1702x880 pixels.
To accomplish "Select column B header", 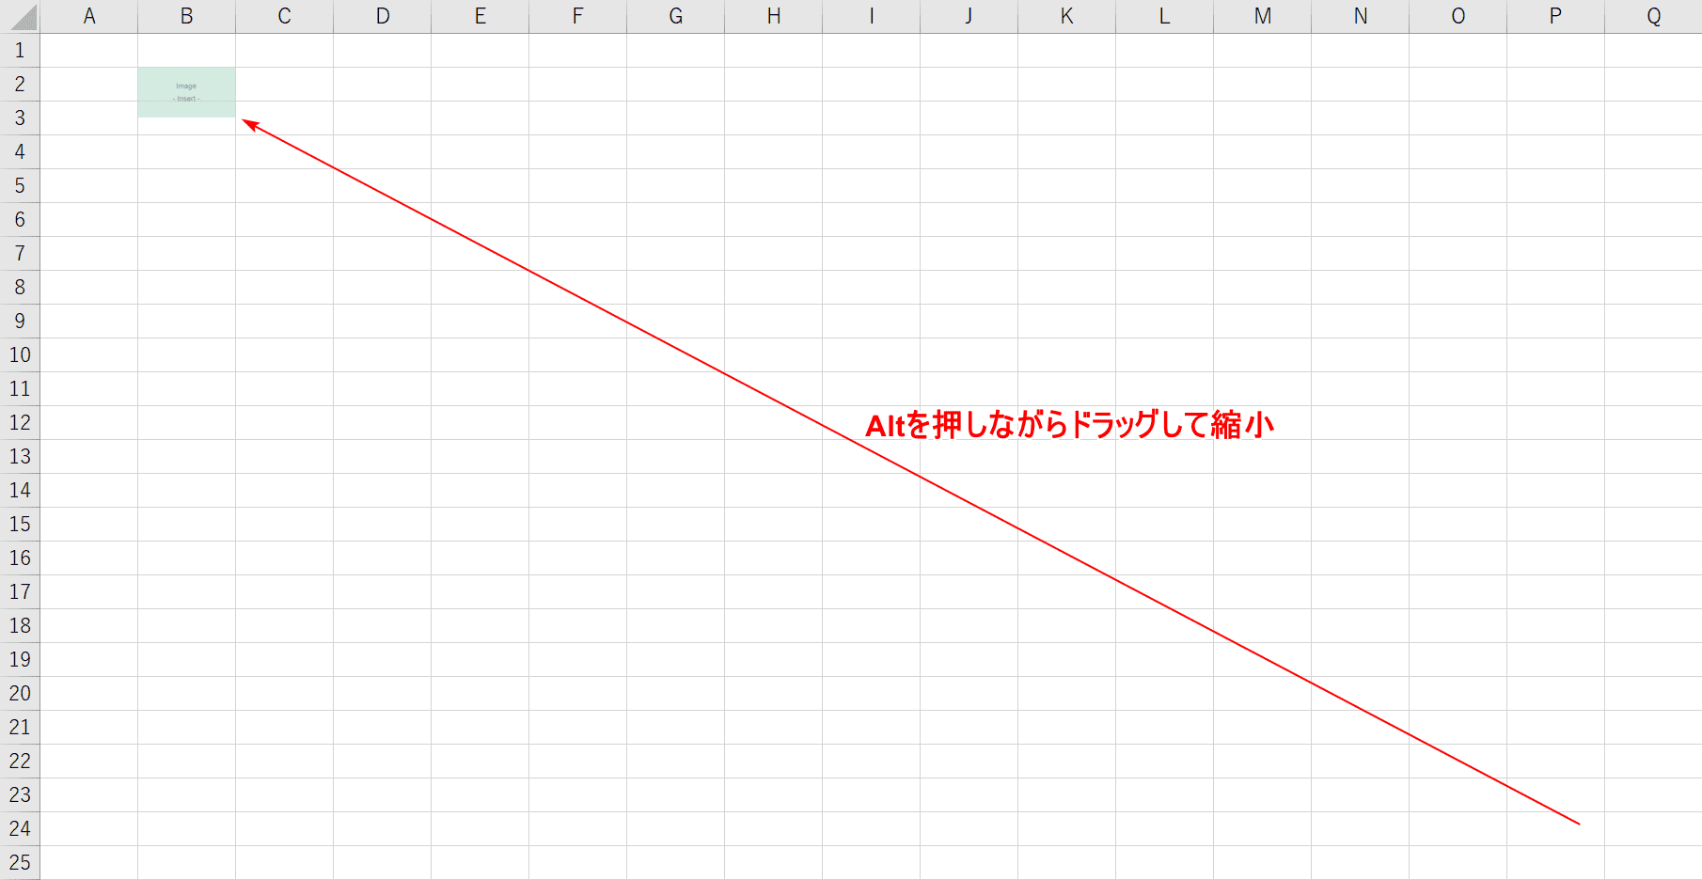I will pyautogui.click(x=186, y=16).
